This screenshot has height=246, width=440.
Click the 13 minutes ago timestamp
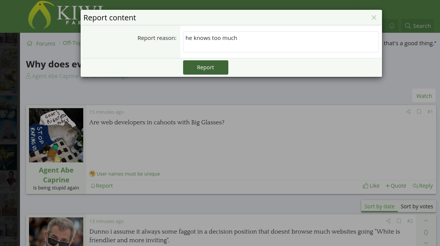point(106,221)
